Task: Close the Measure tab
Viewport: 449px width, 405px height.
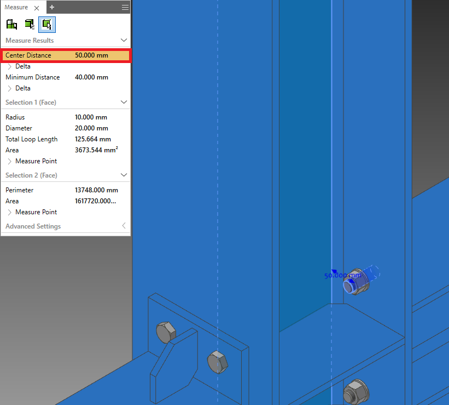Action: [x=37, y=8]
